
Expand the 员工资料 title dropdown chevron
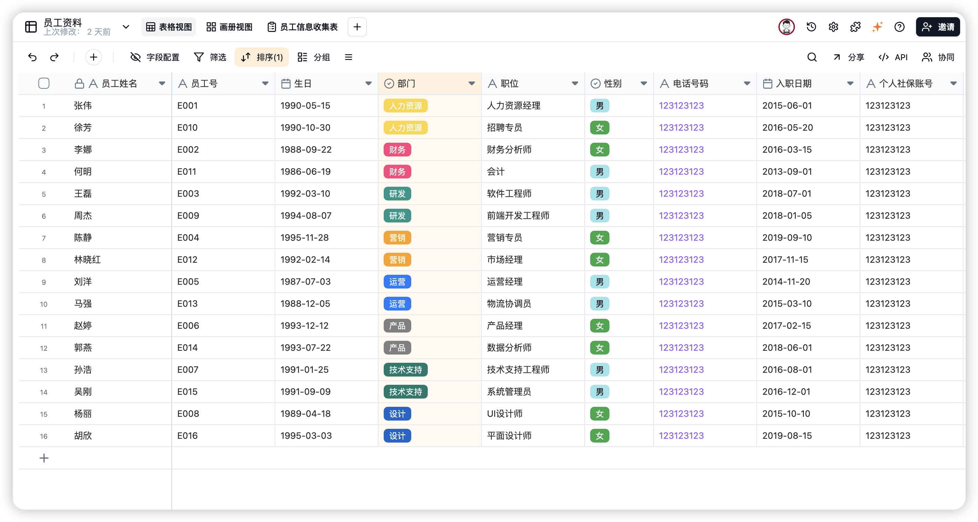pos(126,27)
